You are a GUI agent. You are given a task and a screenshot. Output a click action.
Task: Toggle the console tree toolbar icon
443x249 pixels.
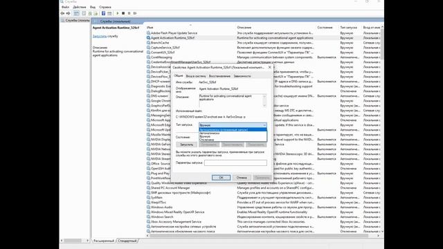coord(76,13)
